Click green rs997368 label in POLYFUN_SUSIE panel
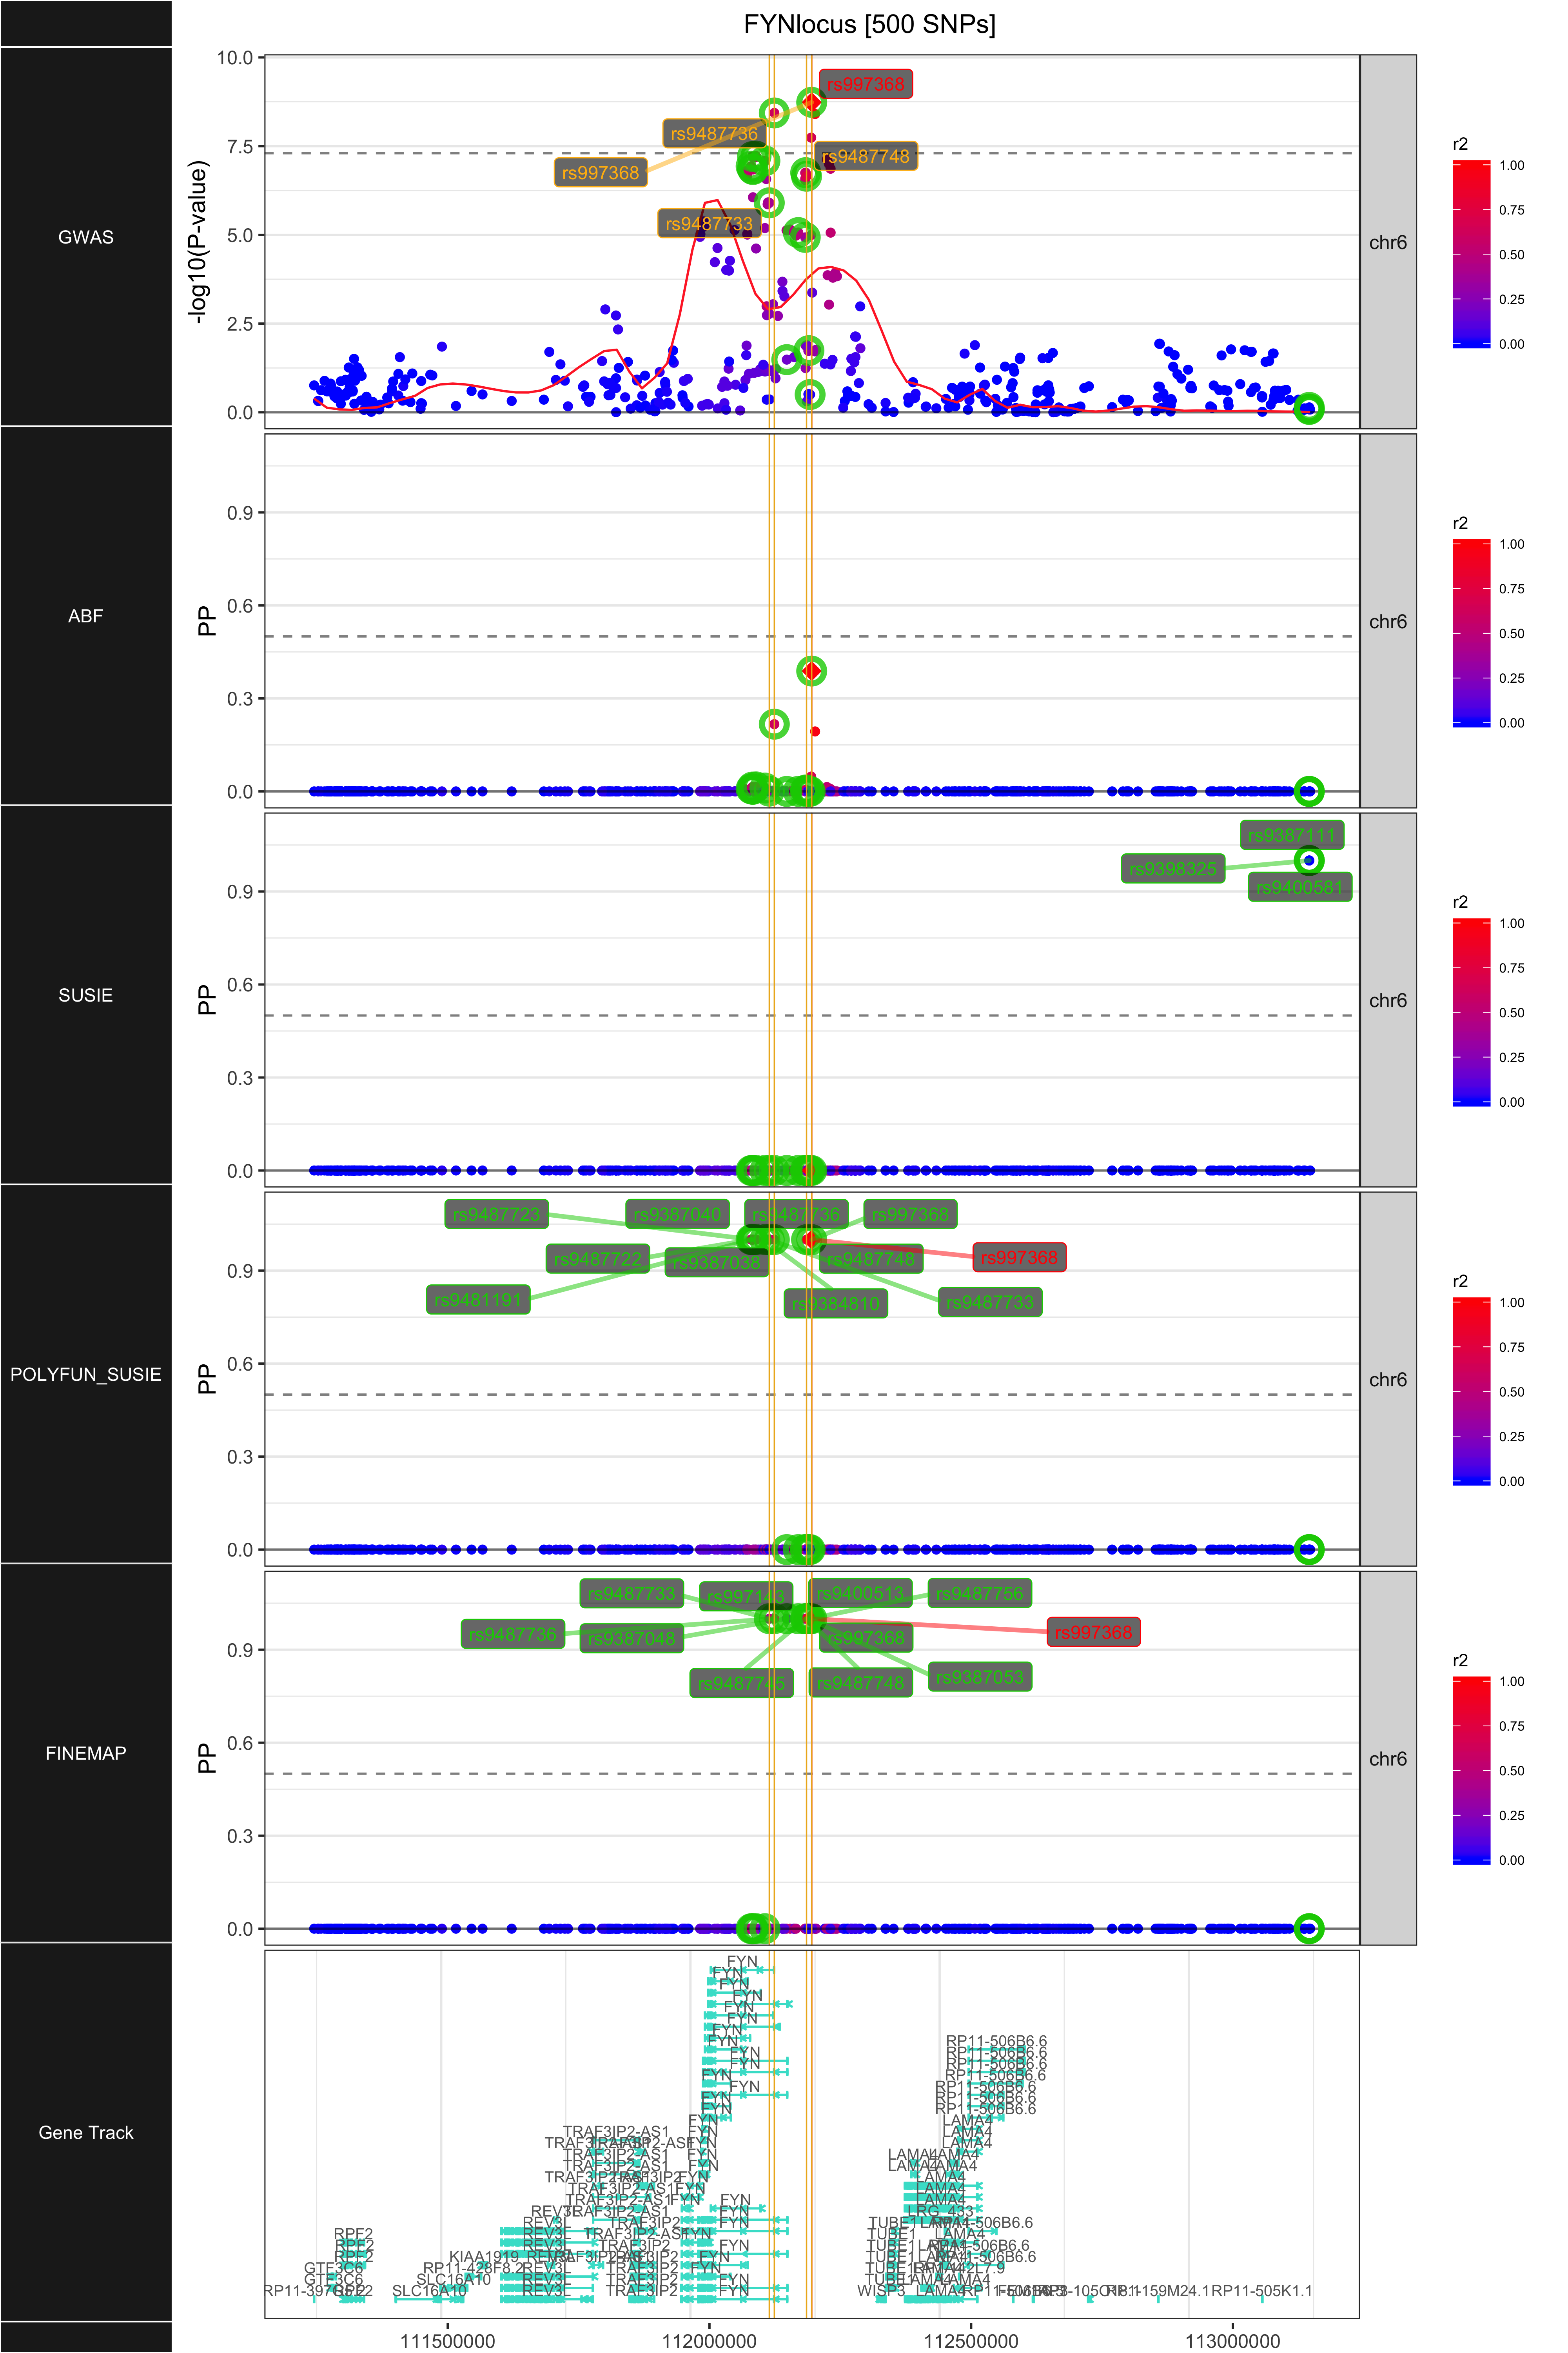 [x=910, y=1215]
